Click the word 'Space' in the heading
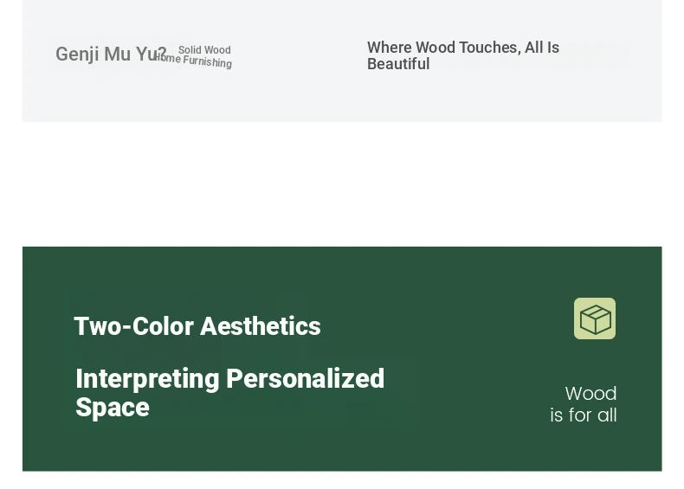 (113, 408)
